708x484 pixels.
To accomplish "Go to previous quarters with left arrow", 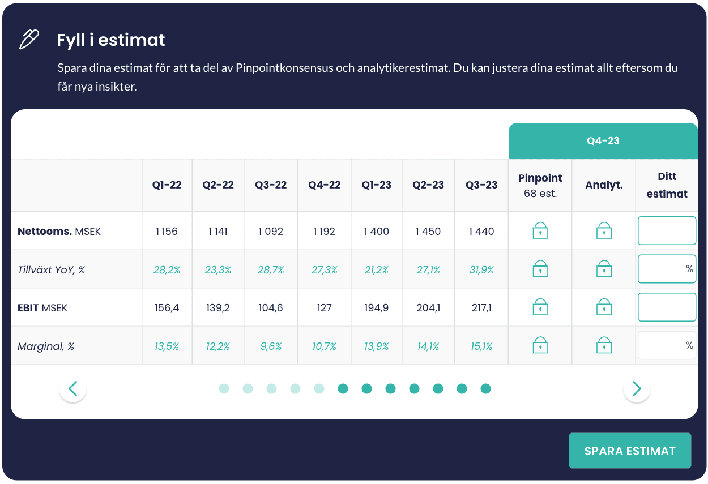I will point(73,389).
